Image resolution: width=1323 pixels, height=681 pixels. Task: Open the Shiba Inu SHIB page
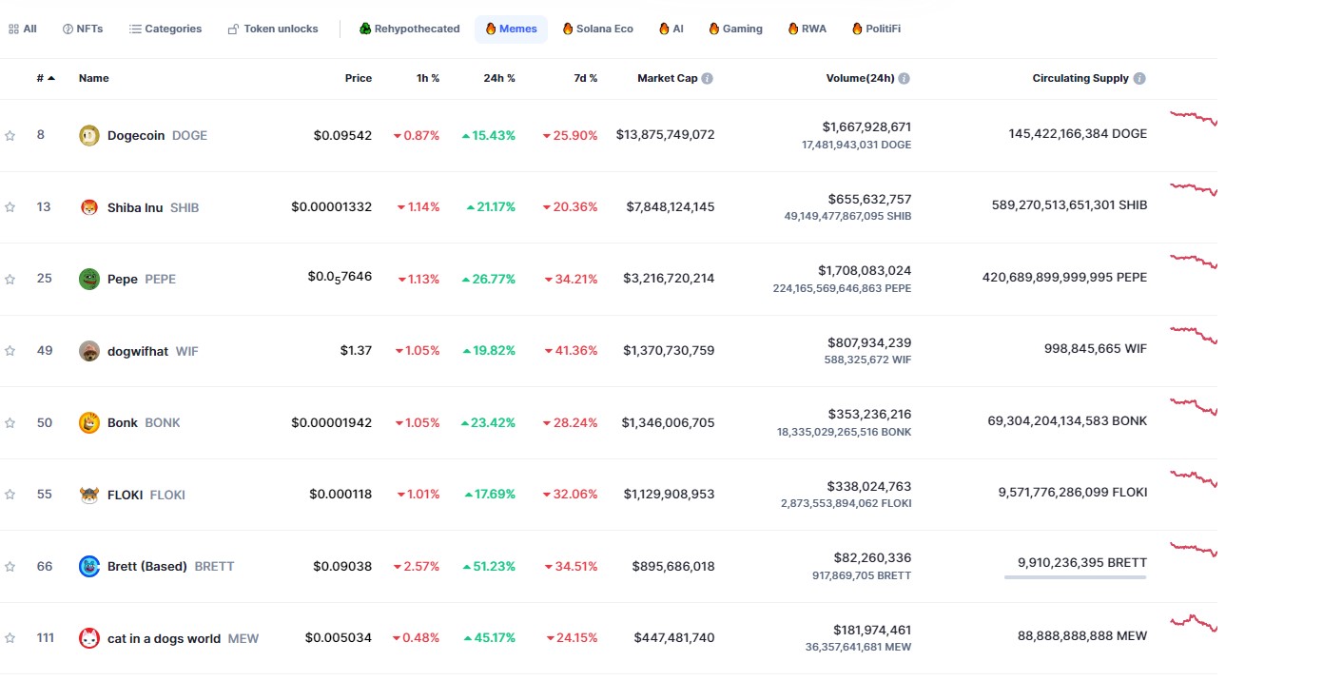(153, 207)
